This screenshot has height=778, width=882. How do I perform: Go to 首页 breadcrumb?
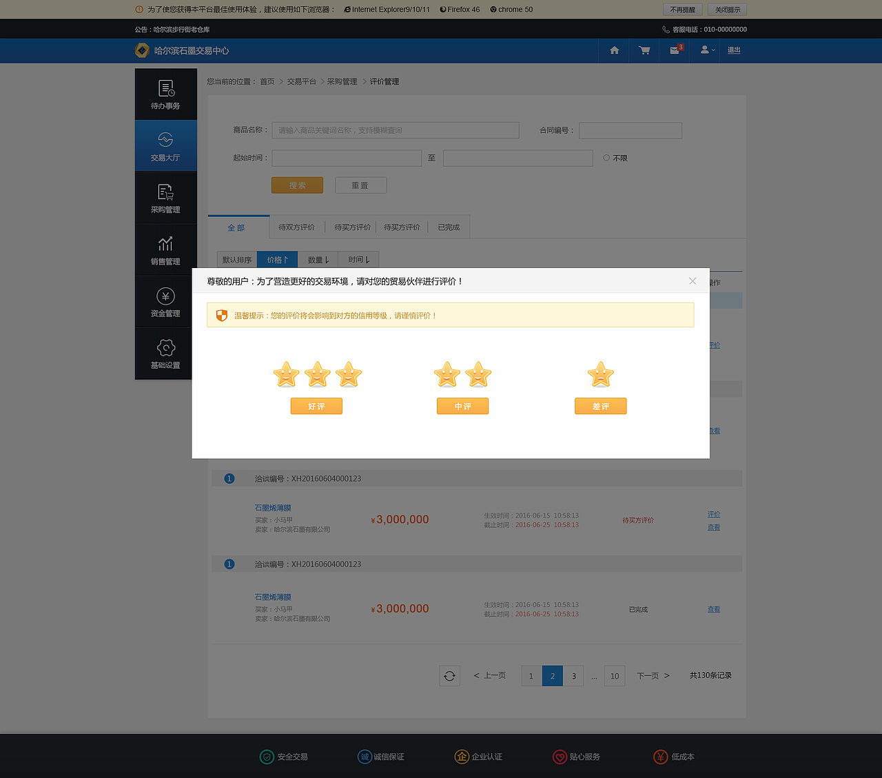click(x=267, y=81)
